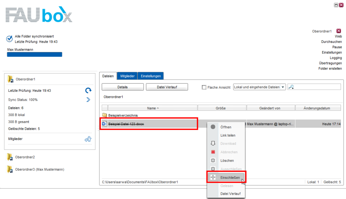Sort by the Änderungsdatum column header
Screen dimensions: 346x199
pos(318,108)
